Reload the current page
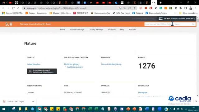Viewport: 199px width, 112px height. point(13,8)
